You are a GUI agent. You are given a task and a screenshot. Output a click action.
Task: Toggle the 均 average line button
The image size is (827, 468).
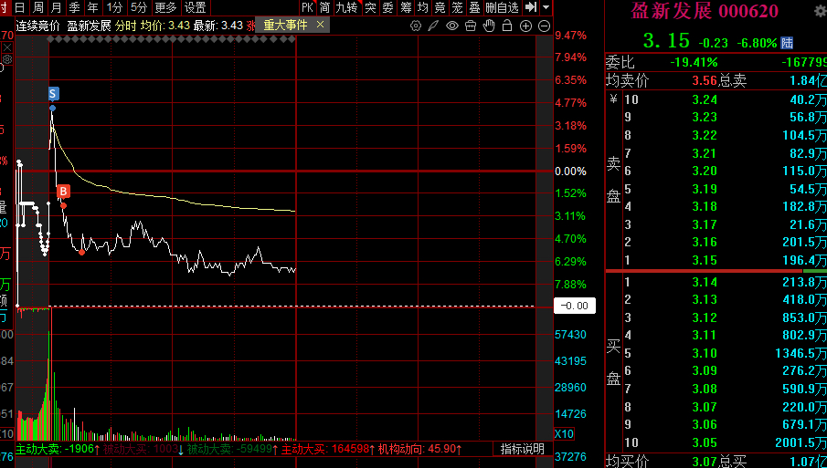[x=422, y=7]
